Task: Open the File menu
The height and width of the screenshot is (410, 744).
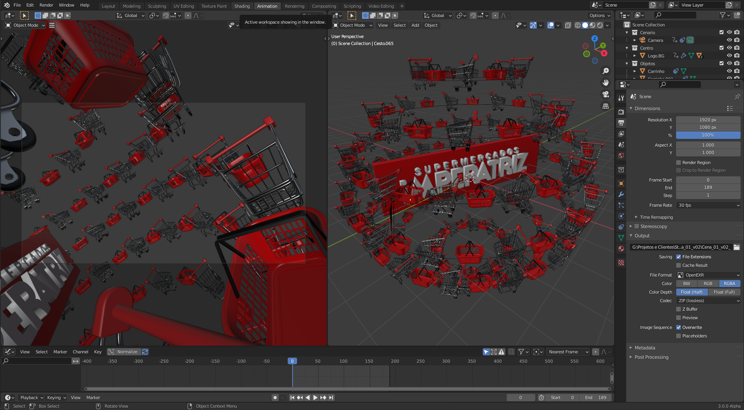Action: 17,5
